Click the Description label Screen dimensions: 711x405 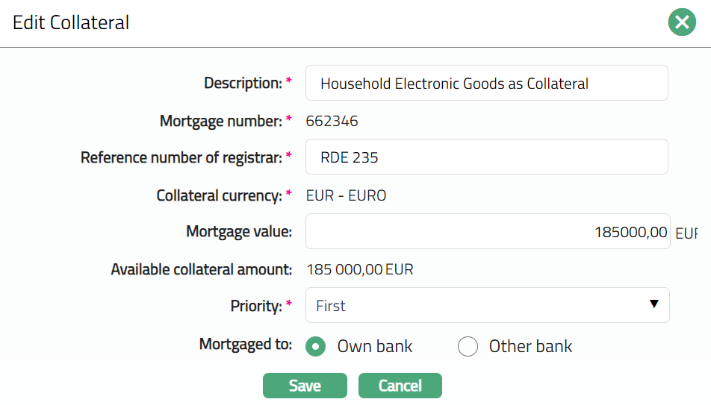pos(243,83)
